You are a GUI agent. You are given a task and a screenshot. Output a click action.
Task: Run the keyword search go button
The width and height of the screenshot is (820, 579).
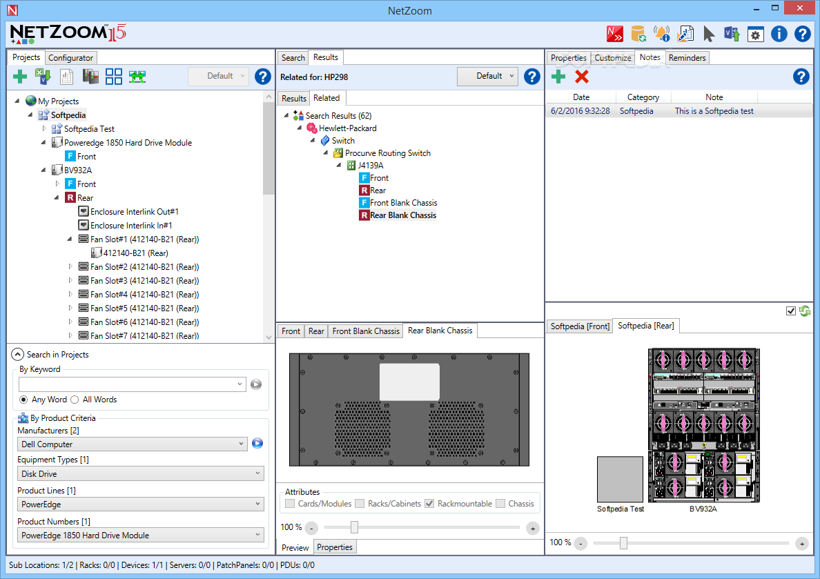click(255, 384)
